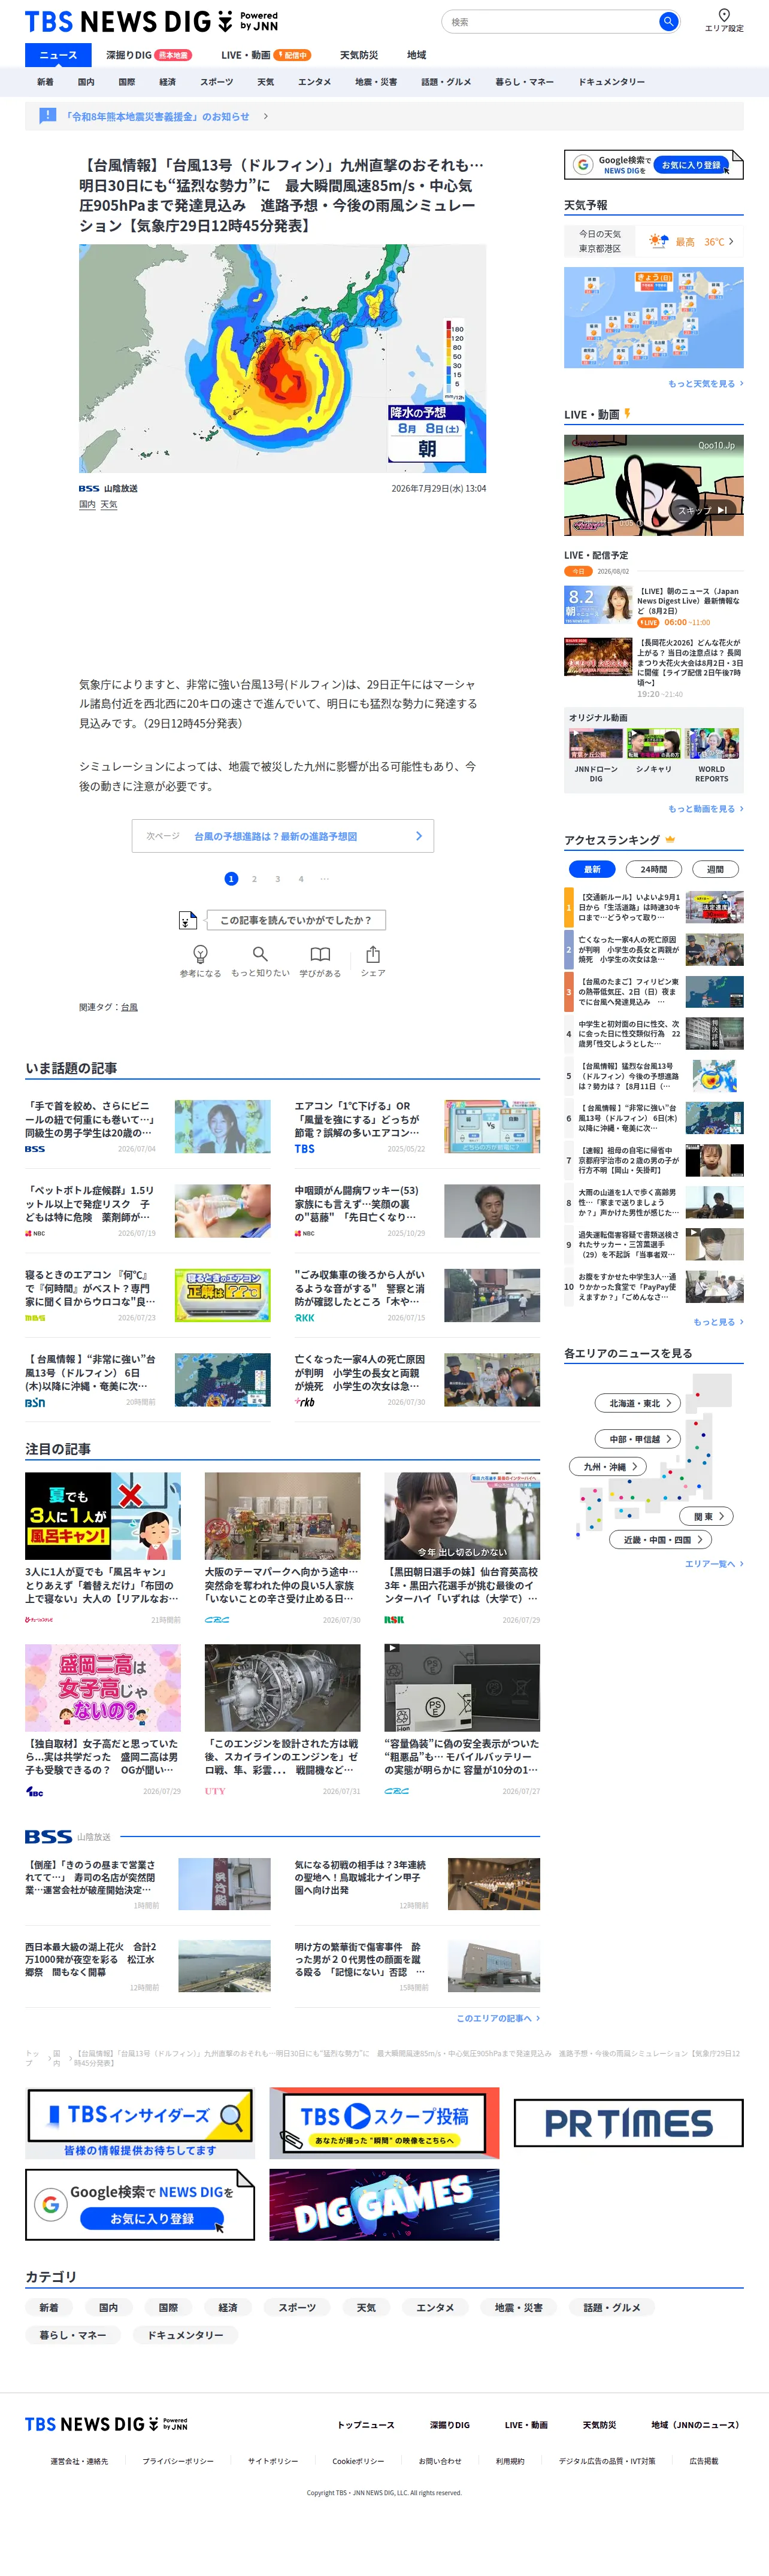
Task: Go to article page 3
Action: [278, 879]
